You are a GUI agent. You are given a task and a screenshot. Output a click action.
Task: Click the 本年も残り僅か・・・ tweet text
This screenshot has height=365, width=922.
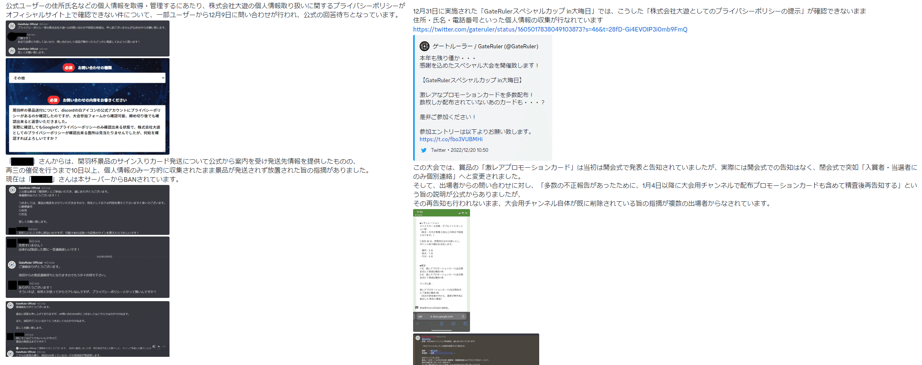tap(448, 58)
